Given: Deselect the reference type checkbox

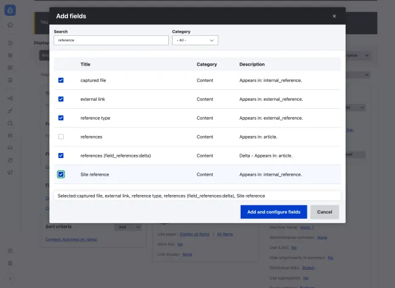Looking at the screenshot, I should (61, 118).
